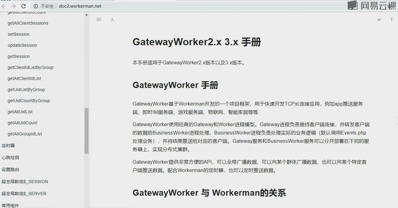Open getClientIdListByGroup in sidebar
398x208 pixels.
31,67
